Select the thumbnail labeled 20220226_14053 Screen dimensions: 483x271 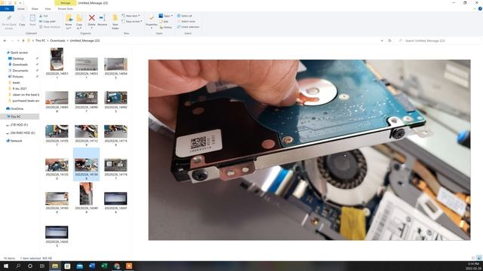[86, 64]
